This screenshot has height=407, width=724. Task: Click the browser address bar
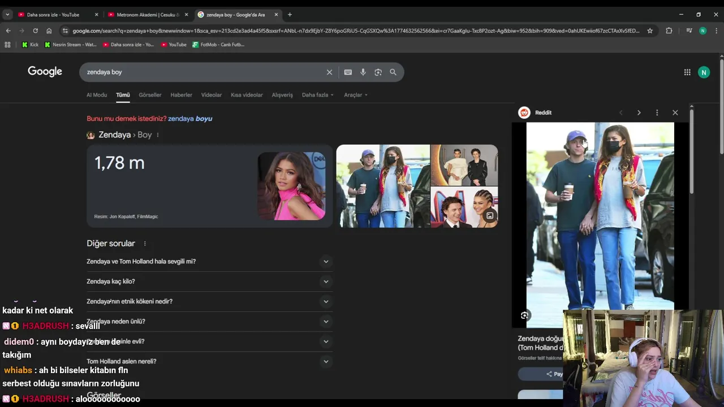click(x=356, y=31)
